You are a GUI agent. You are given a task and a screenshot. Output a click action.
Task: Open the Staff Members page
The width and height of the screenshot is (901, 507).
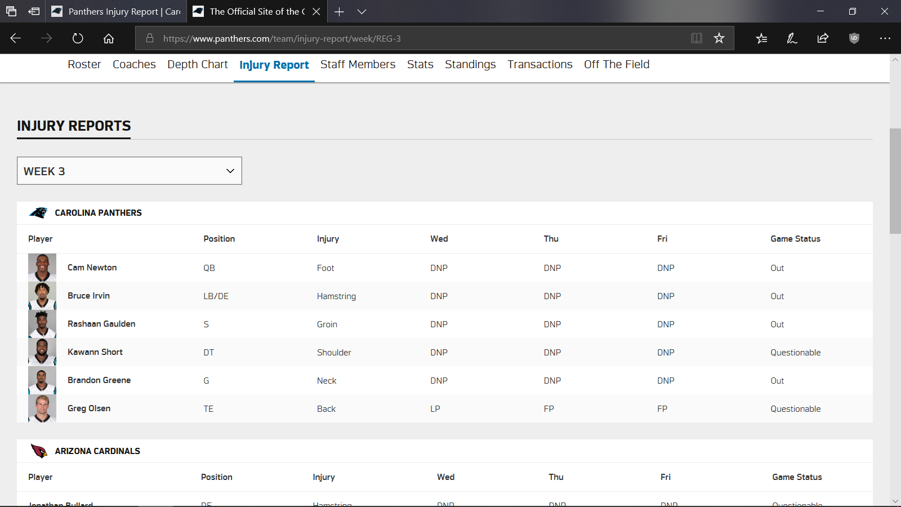[358, 64]
